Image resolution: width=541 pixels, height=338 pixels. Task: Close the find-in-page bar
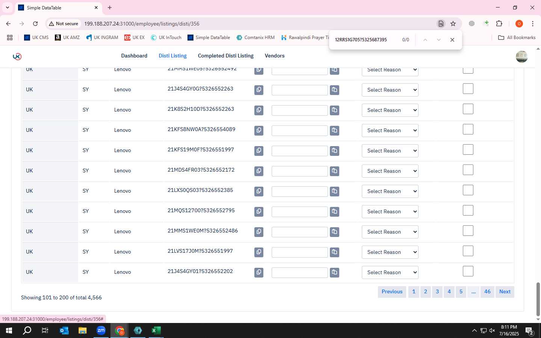tap(452, 40)
